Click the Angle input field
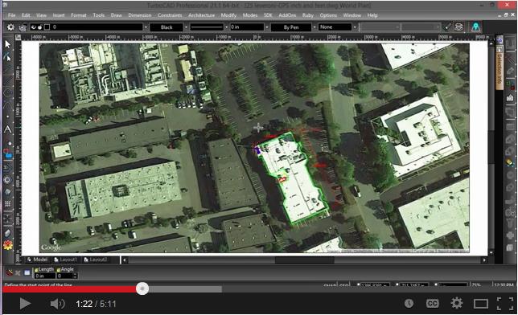The image size is (518, 315). (x=64, y=276)
